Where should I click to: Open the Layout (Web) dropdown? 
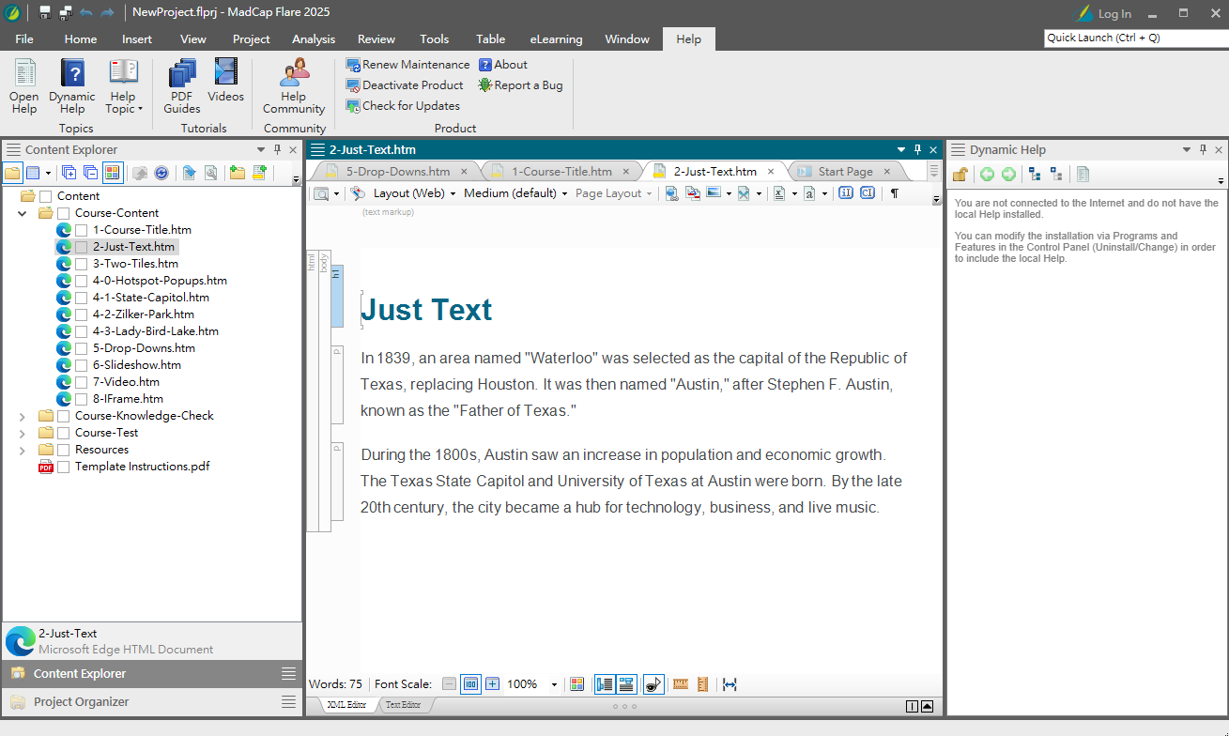tap(414, 193)
